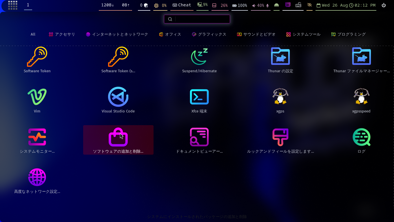
Task: Click the clock showing 02:12 PM
Action: click(x=362, y=5)
